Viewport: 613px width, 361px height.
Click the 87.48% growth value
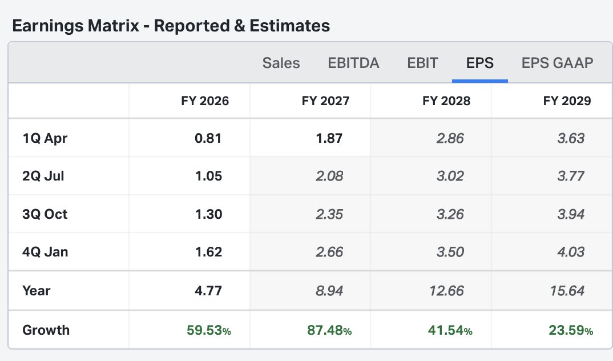click(329, 330)
